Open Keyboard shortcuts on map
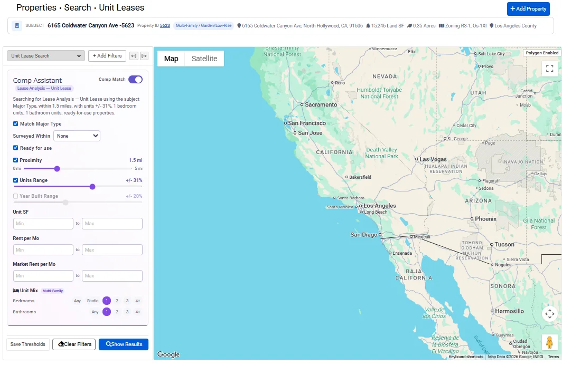The image size is (562, 365). point(466,357)
